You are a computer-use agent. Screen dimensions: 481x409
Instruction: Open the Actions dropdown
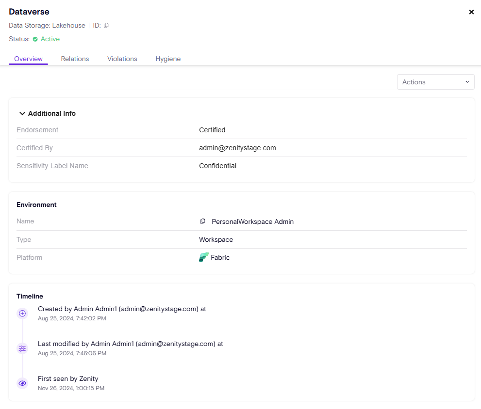pos(435,82)
